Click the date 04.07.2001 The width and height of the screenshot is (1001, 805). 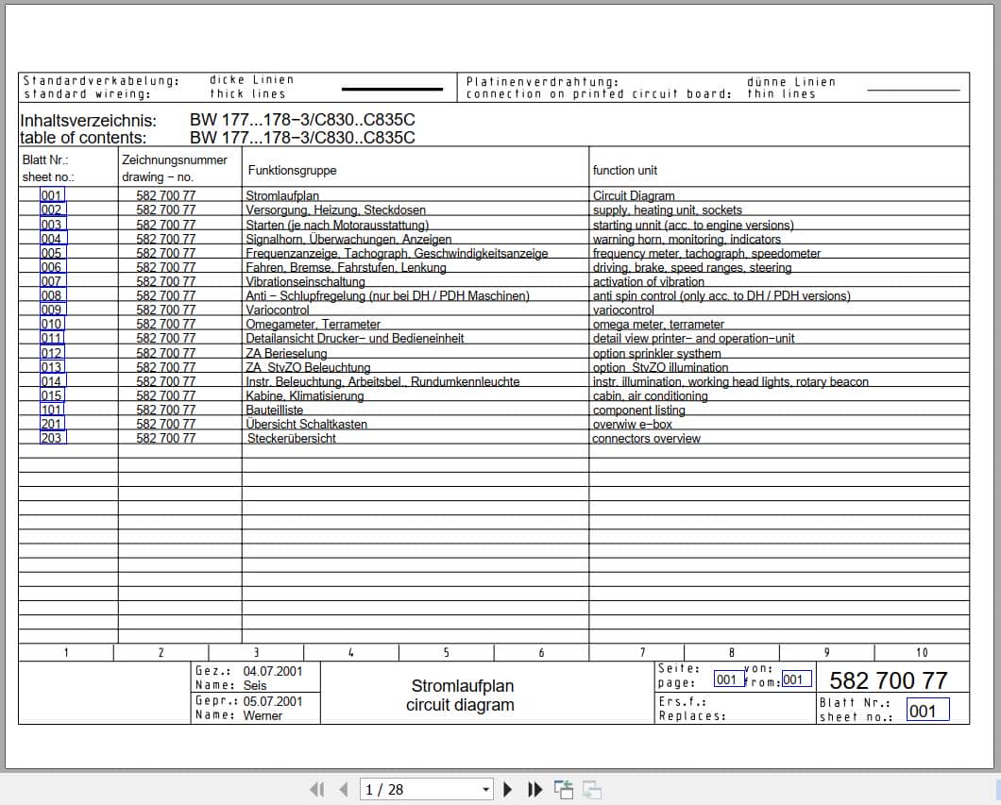coord(273,671)
